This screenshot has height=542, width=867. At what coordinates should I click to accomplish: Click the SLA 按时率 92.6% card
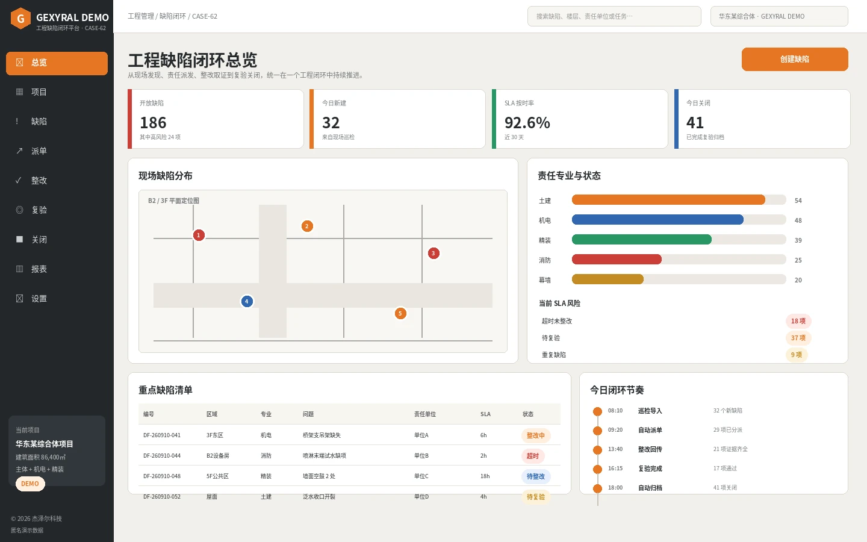coord(580,119)
